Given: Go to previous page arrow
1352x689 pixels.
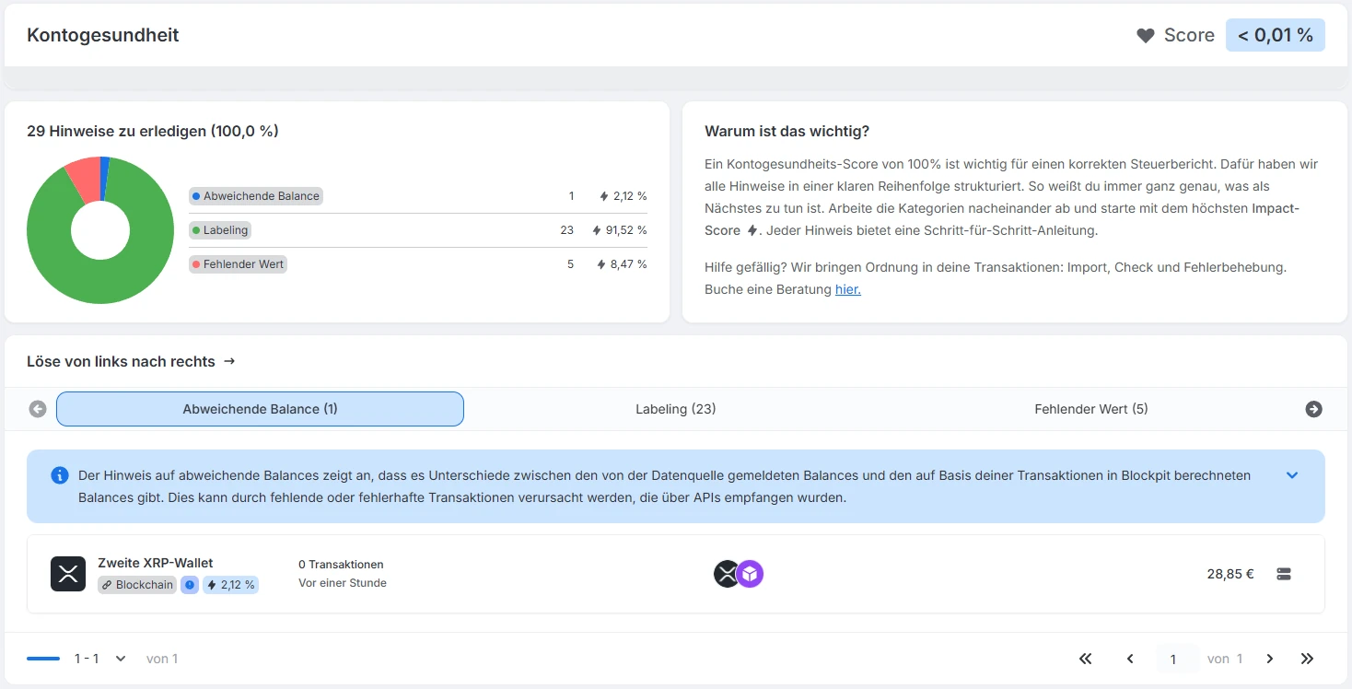Looking at the screenshot, I should (1130, 659).
